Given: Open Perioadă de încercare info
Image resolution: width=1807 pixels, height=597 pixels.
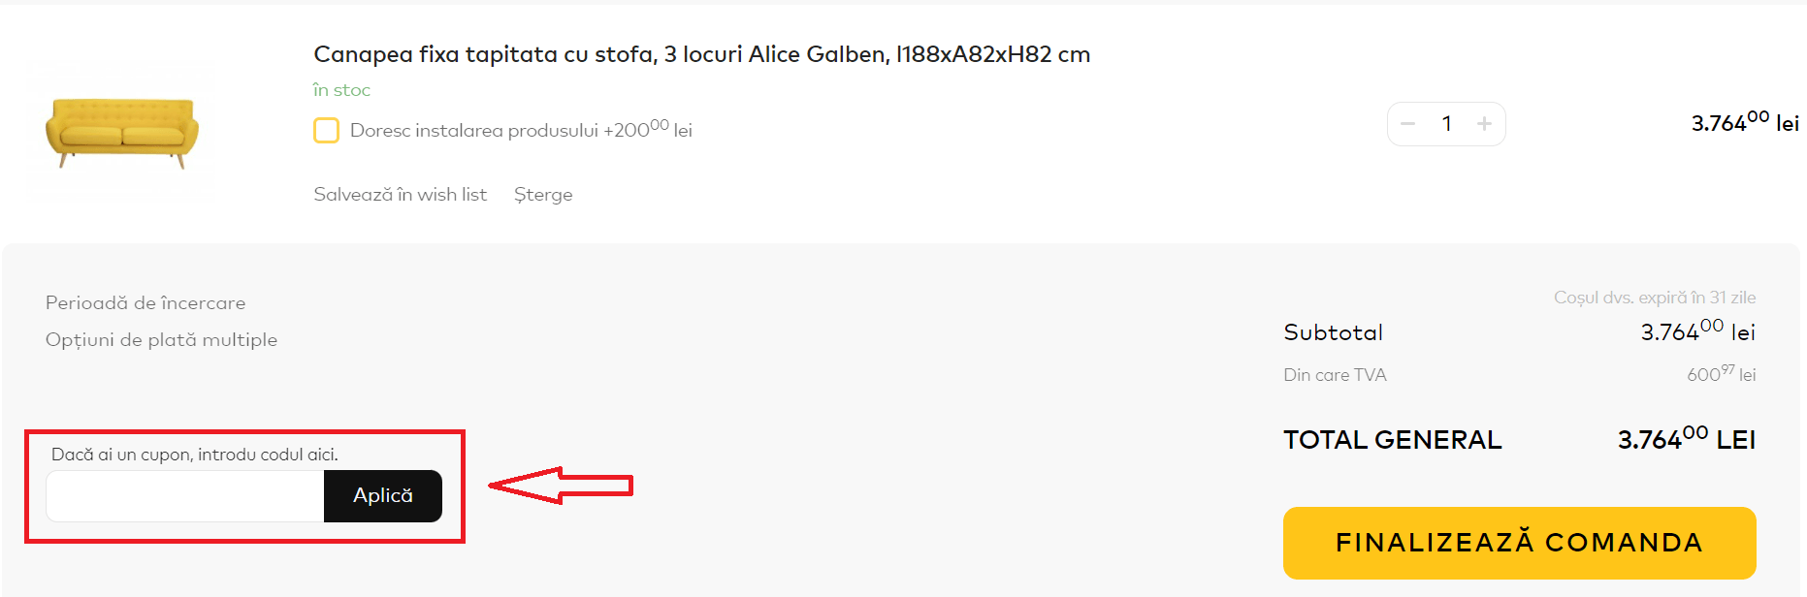Looking at the screenshot, I should click(x=145, y=303).
